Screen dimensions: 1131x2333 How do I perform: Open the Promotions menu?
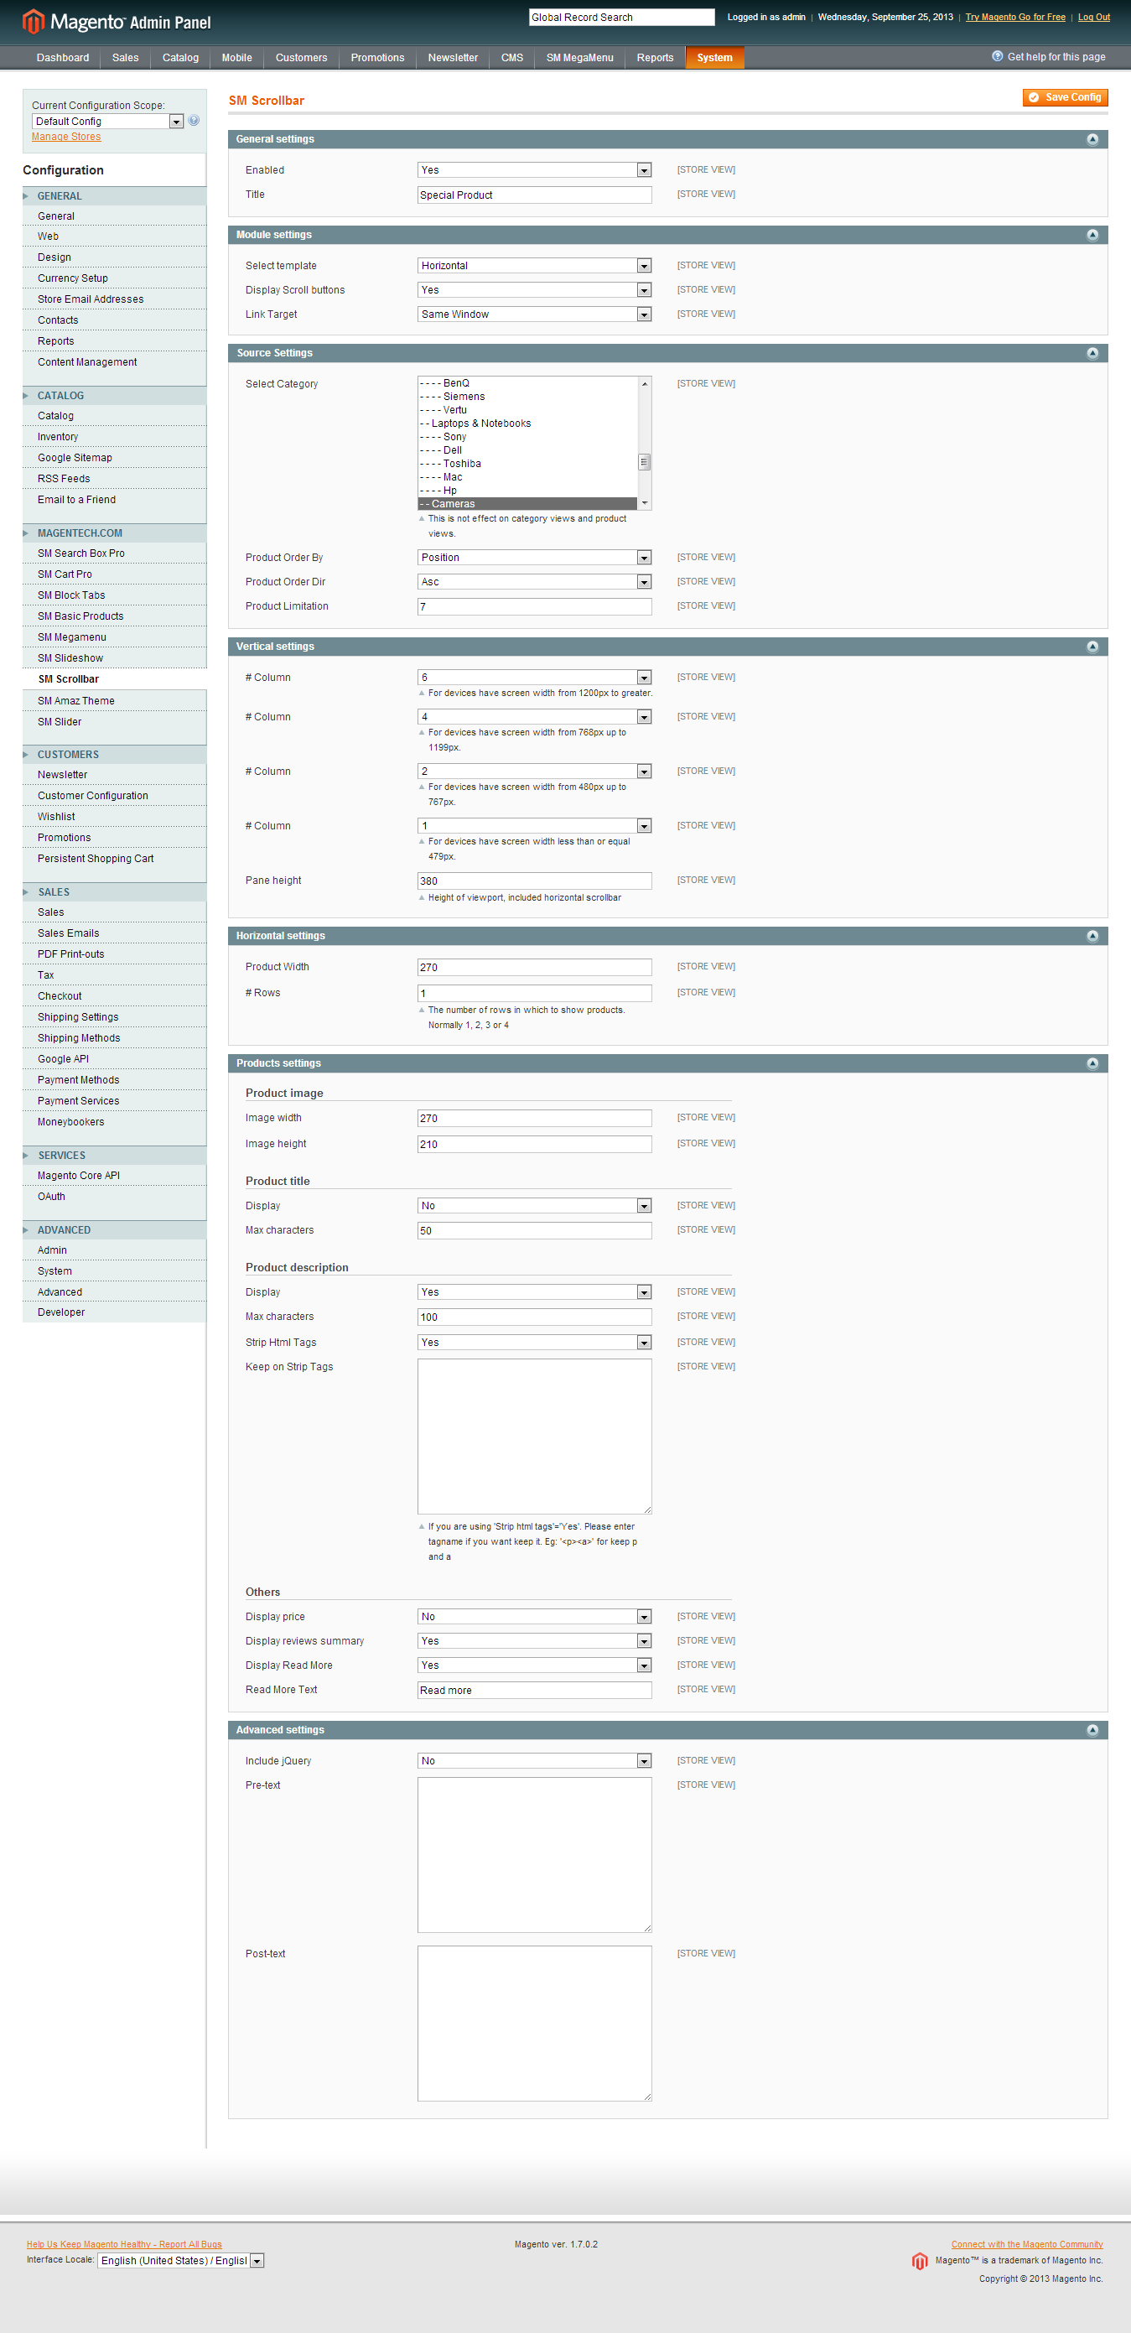click(x=377, y=57)
